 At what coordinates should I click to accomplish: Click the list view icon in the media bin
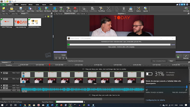point(51,17)
